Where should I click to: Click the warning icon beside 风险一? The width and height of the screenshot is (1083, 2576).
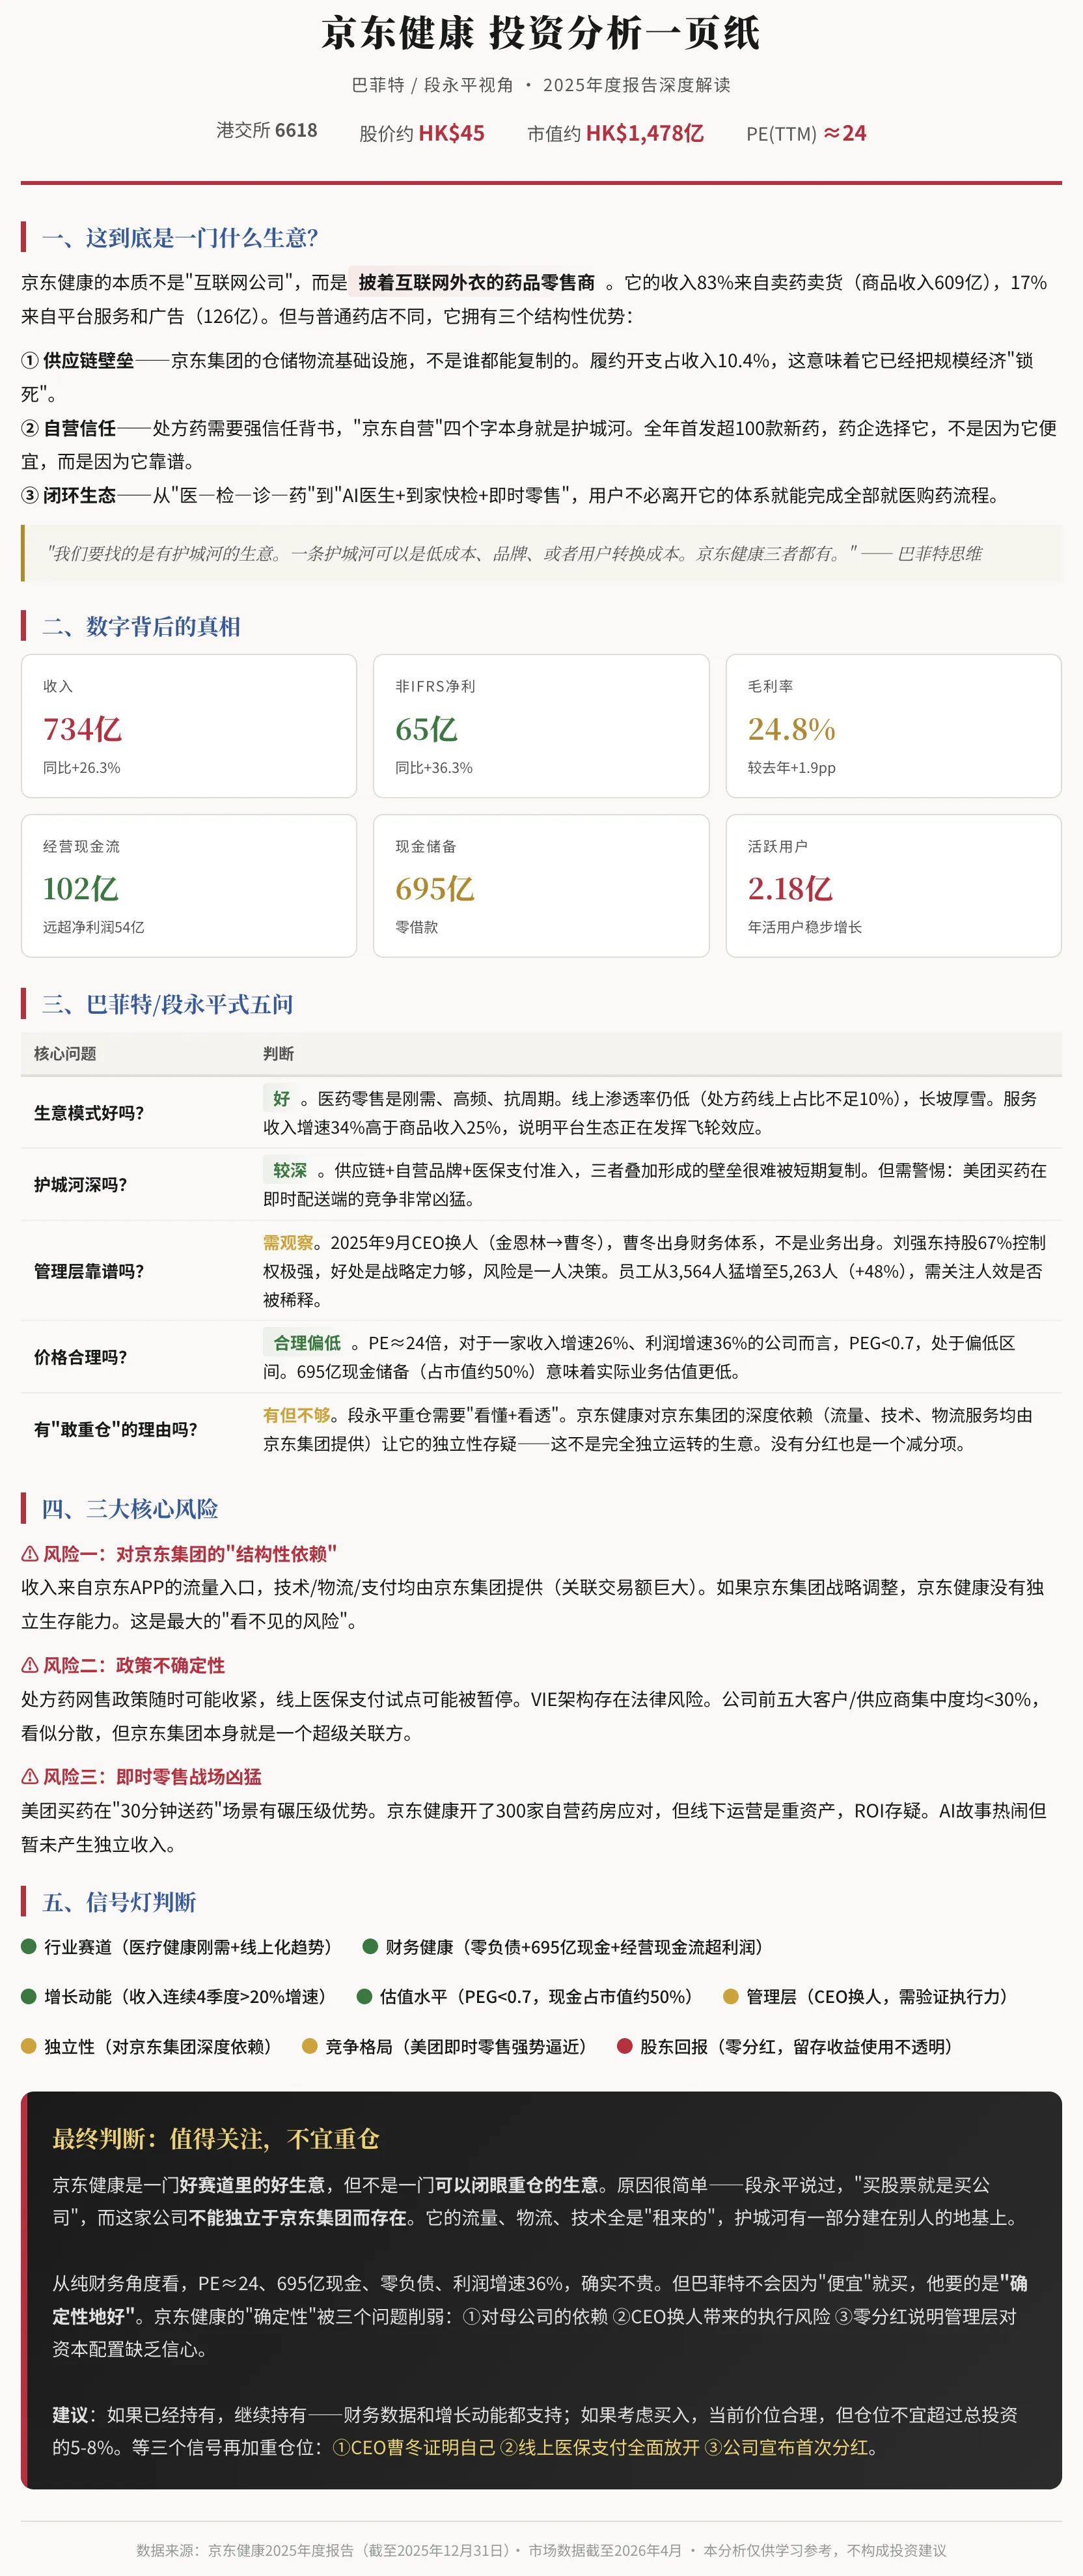(x=30, y=1554)
